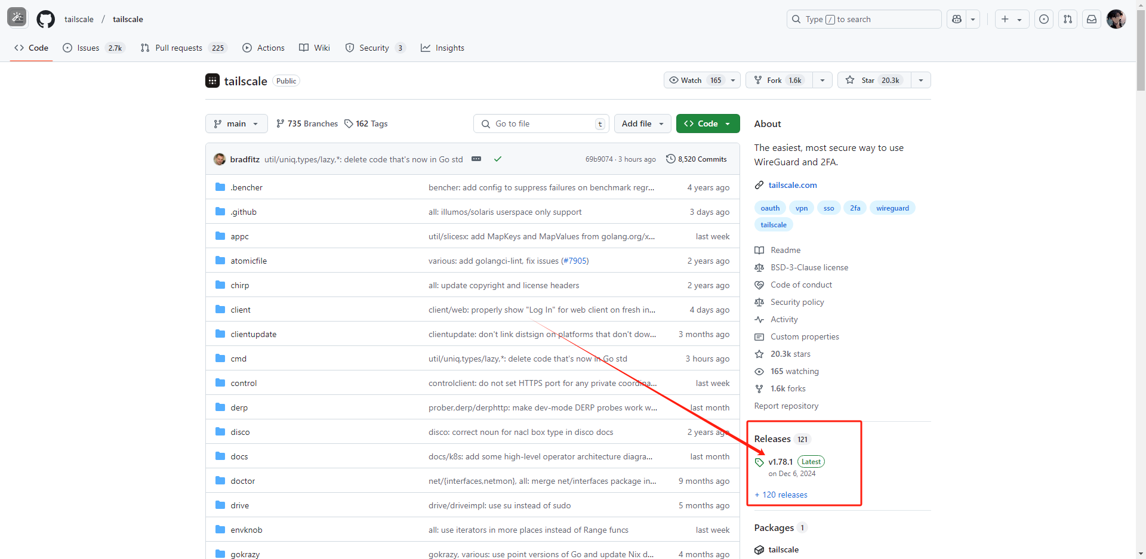The image size is (1146, 559).
Task: Switch to the Security tab
Action: (375, 48)
